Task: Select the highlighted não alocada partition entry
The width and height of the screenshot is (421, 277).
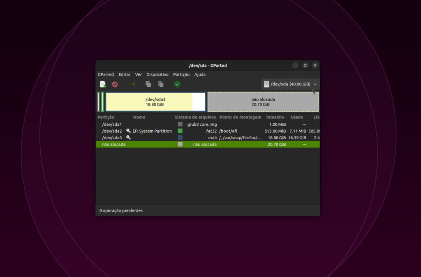Action: tap(208, 144)
